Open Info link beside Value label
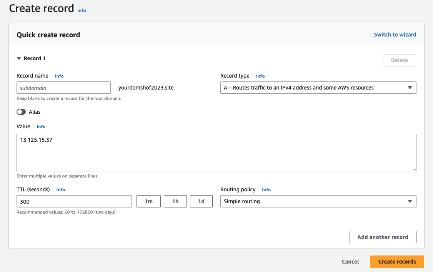Screen dimensions: 433x272 (41, 127)
